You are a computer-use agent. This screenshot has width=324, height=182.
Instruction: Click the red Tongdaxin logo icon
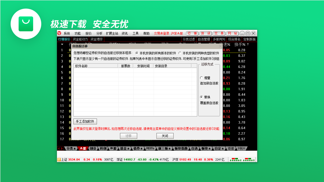(x=59, y=33)
